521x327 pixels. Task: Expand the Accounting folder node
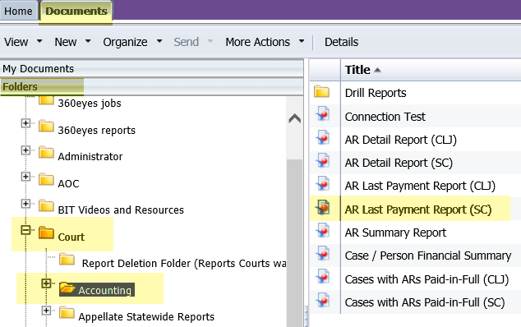(x=46, y=283)
